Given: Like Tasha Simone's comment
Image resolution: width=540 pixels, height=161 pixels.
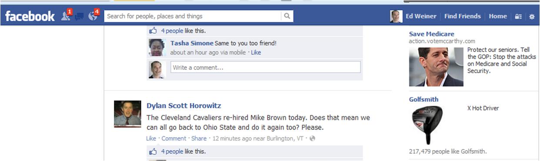Looking at the screenshot, I should click(256, 52).
